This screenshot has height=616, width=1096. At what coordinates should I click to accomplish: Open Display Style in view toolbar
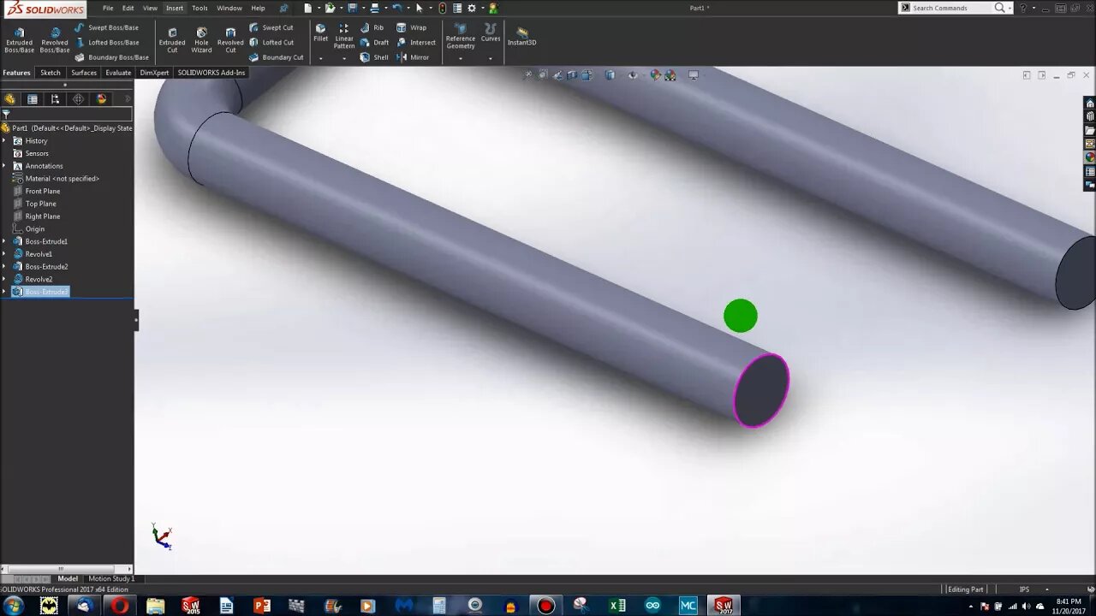pos(610,75)
